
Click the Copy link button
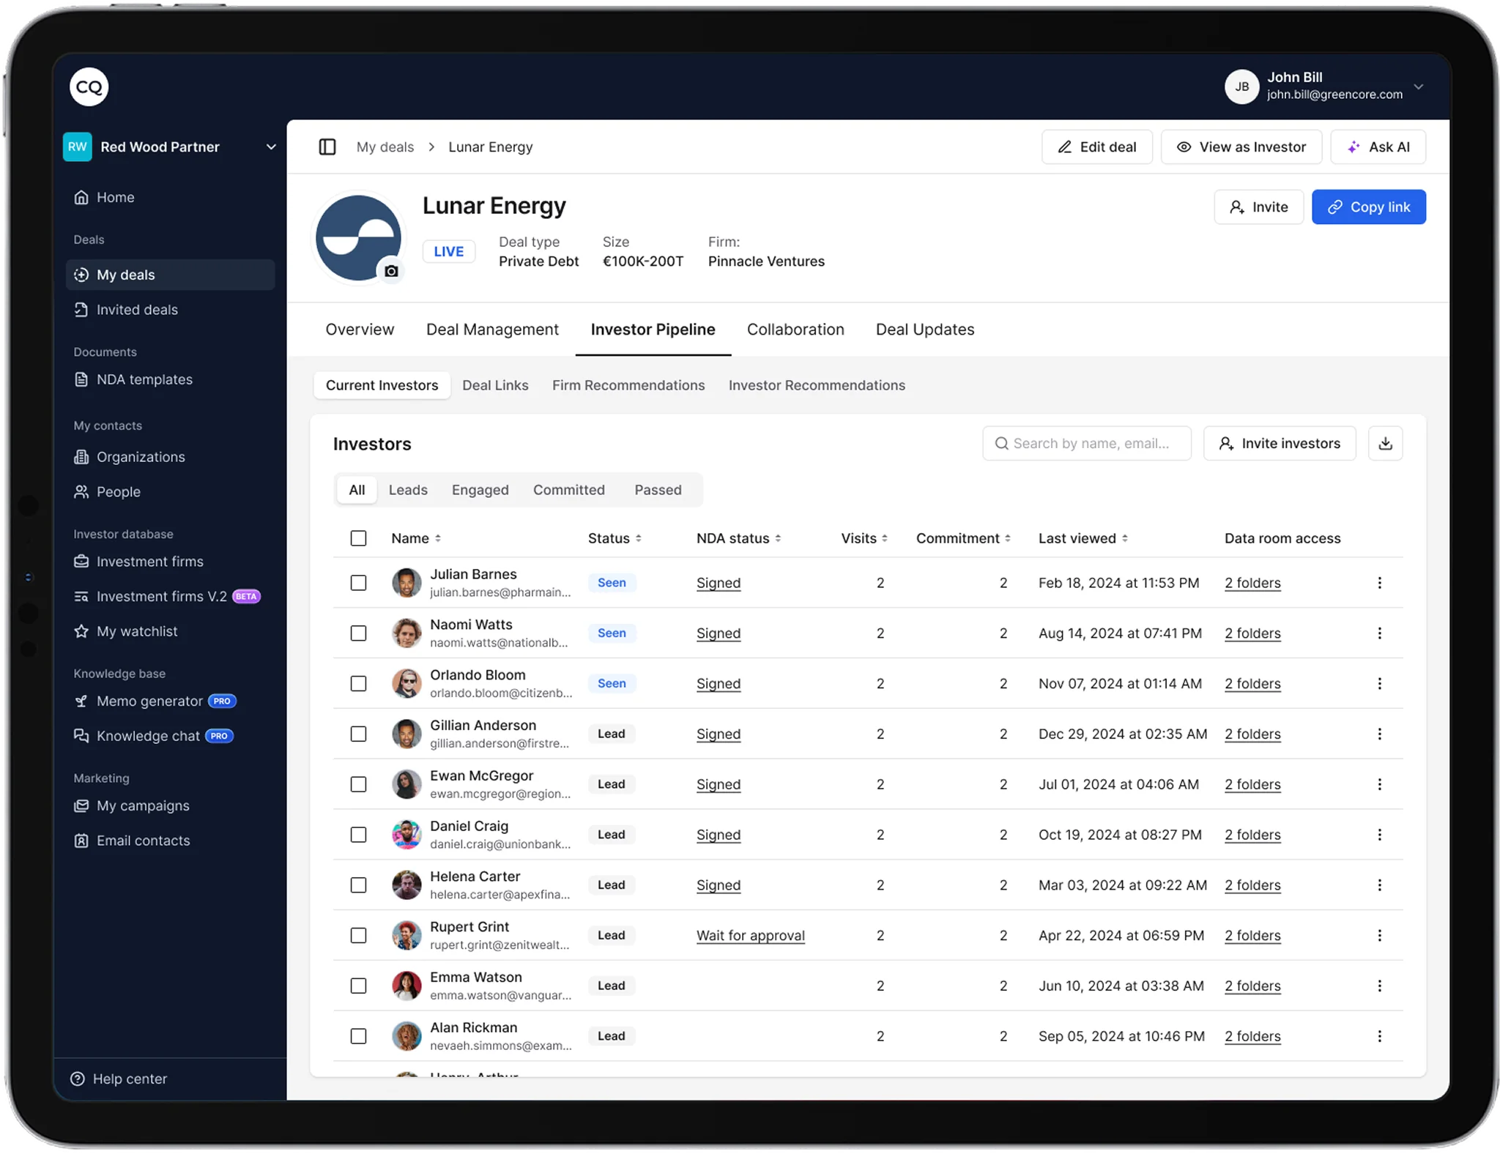1368,207
